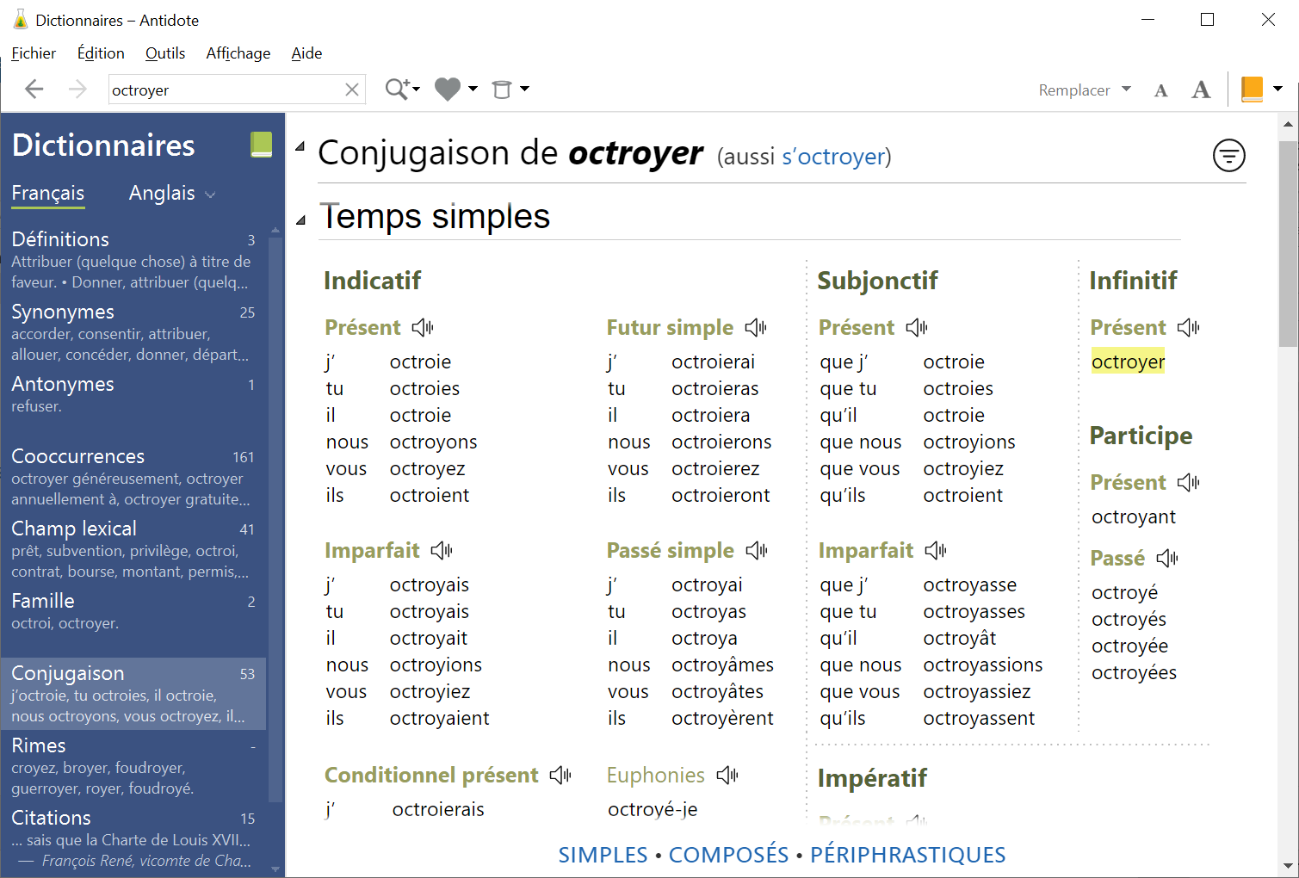This screenshot has width=1299, height=878.
Task: Open the s'octroyer link
Action: pyautogui.click(x=833, y=158)
